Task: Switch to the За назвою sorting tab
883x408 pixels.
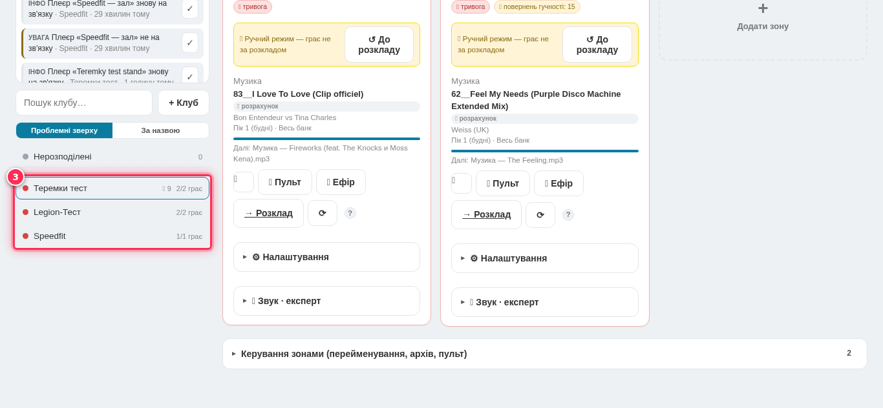Action: (x=161, y=130)
